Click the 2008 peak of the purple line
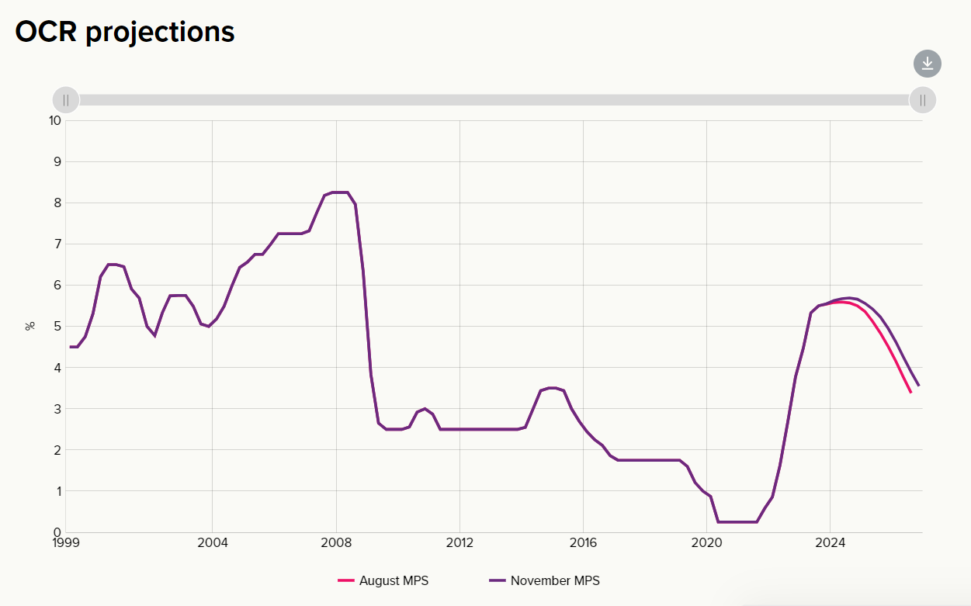Screen dimensions: 971x606 click(x=340, y=192)
